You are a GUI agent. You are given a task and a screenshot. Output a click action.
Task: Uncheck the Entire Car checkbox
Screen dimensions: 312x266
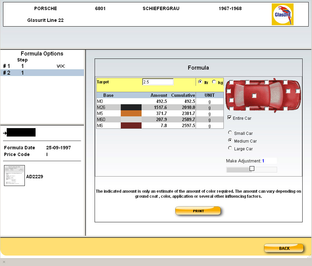click(229, 118)
